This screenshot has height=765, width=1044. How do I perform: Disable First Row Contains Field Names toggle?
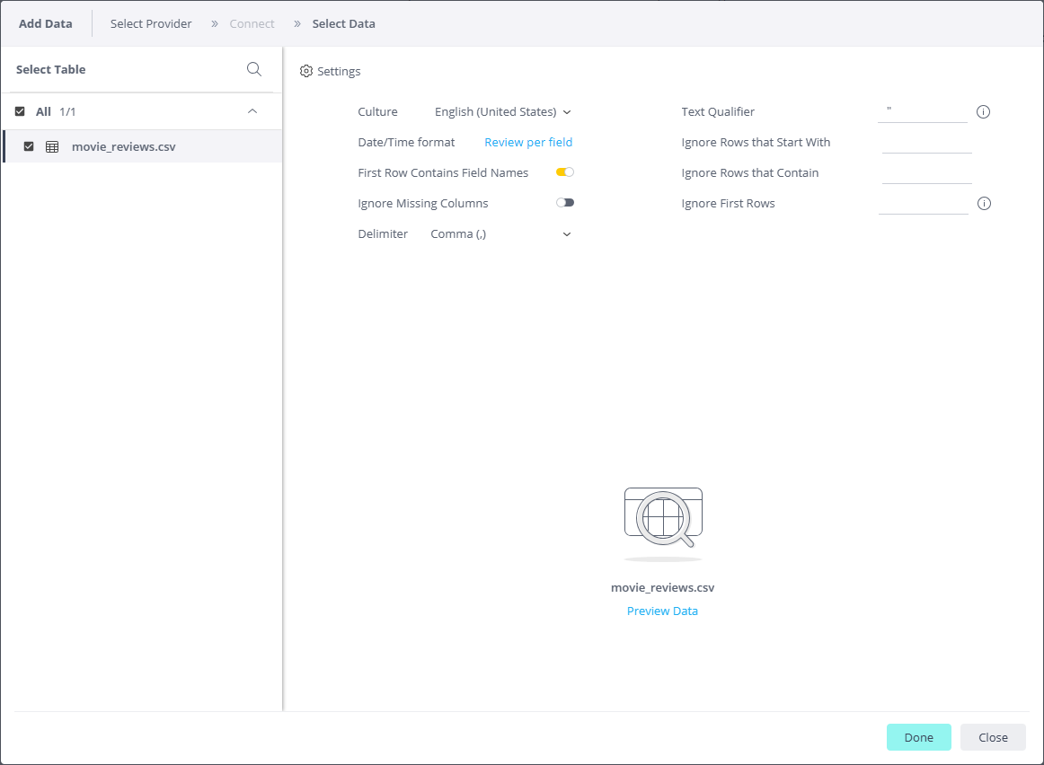click(x=565, y=172)
